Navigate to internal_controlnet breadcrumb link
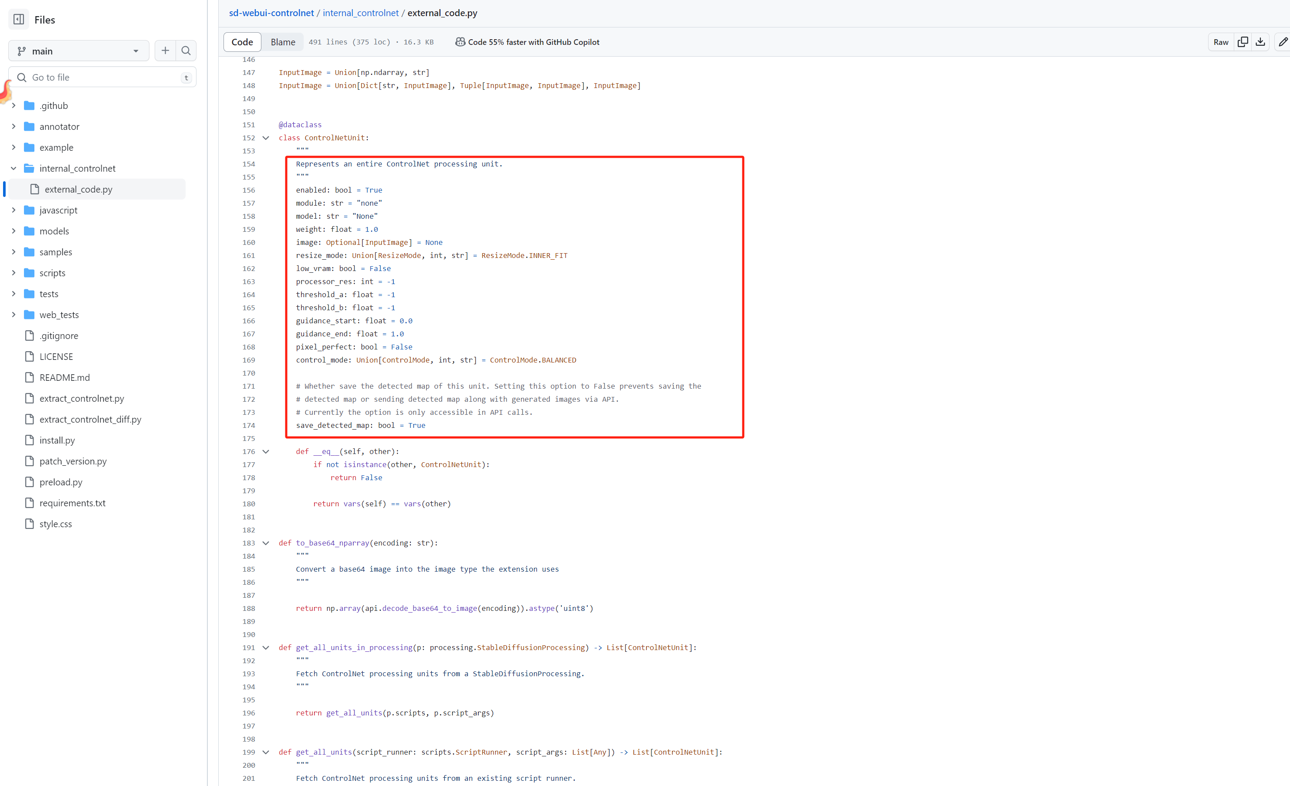Viewport: 1290px width, 786px height. pyautogui.click(x=360, y=13)
